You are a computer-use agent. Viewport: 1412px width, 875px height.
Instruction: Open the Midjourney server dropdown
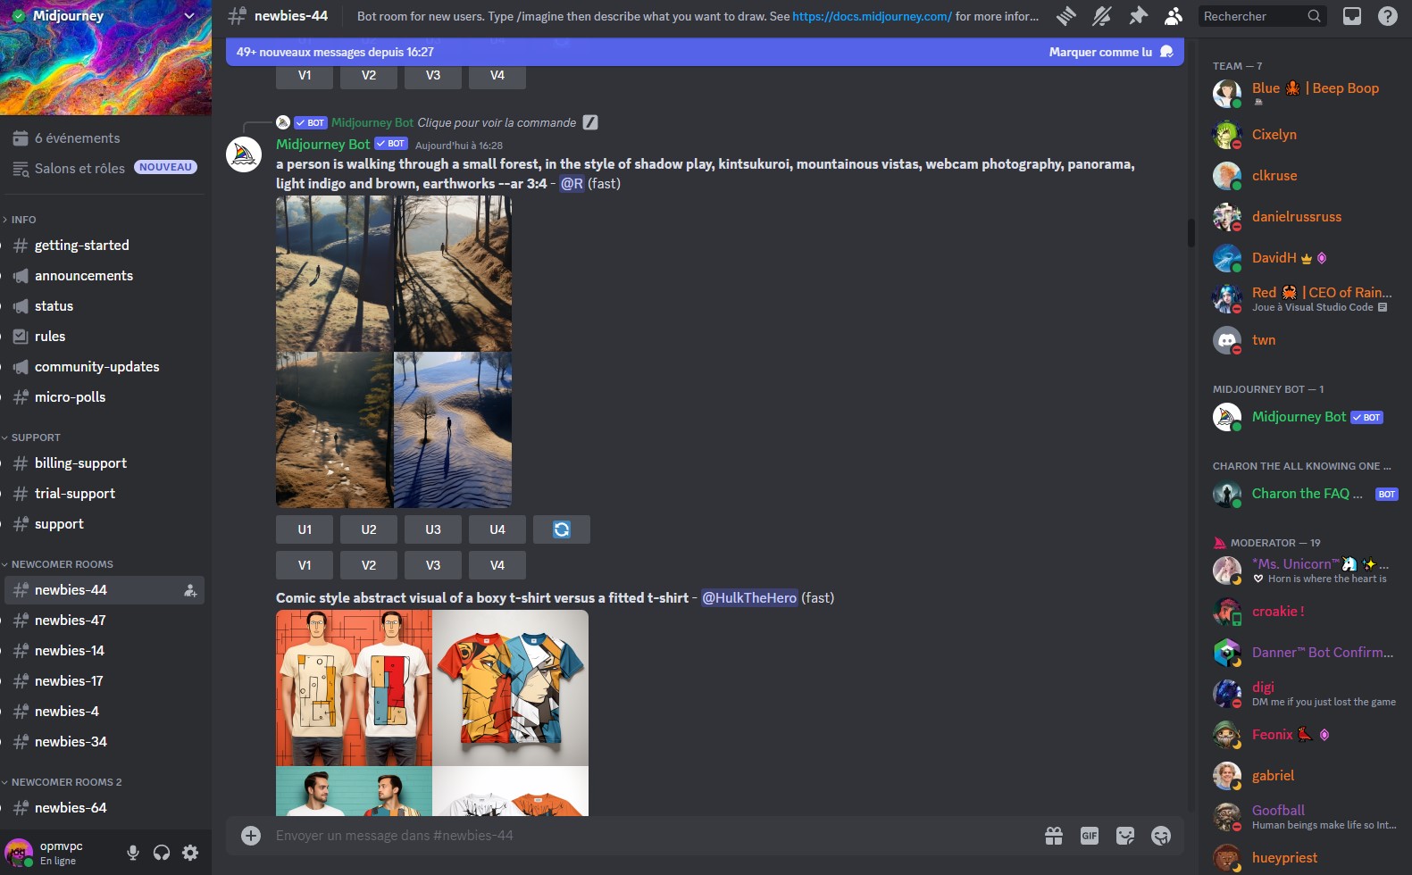[189, 15]
